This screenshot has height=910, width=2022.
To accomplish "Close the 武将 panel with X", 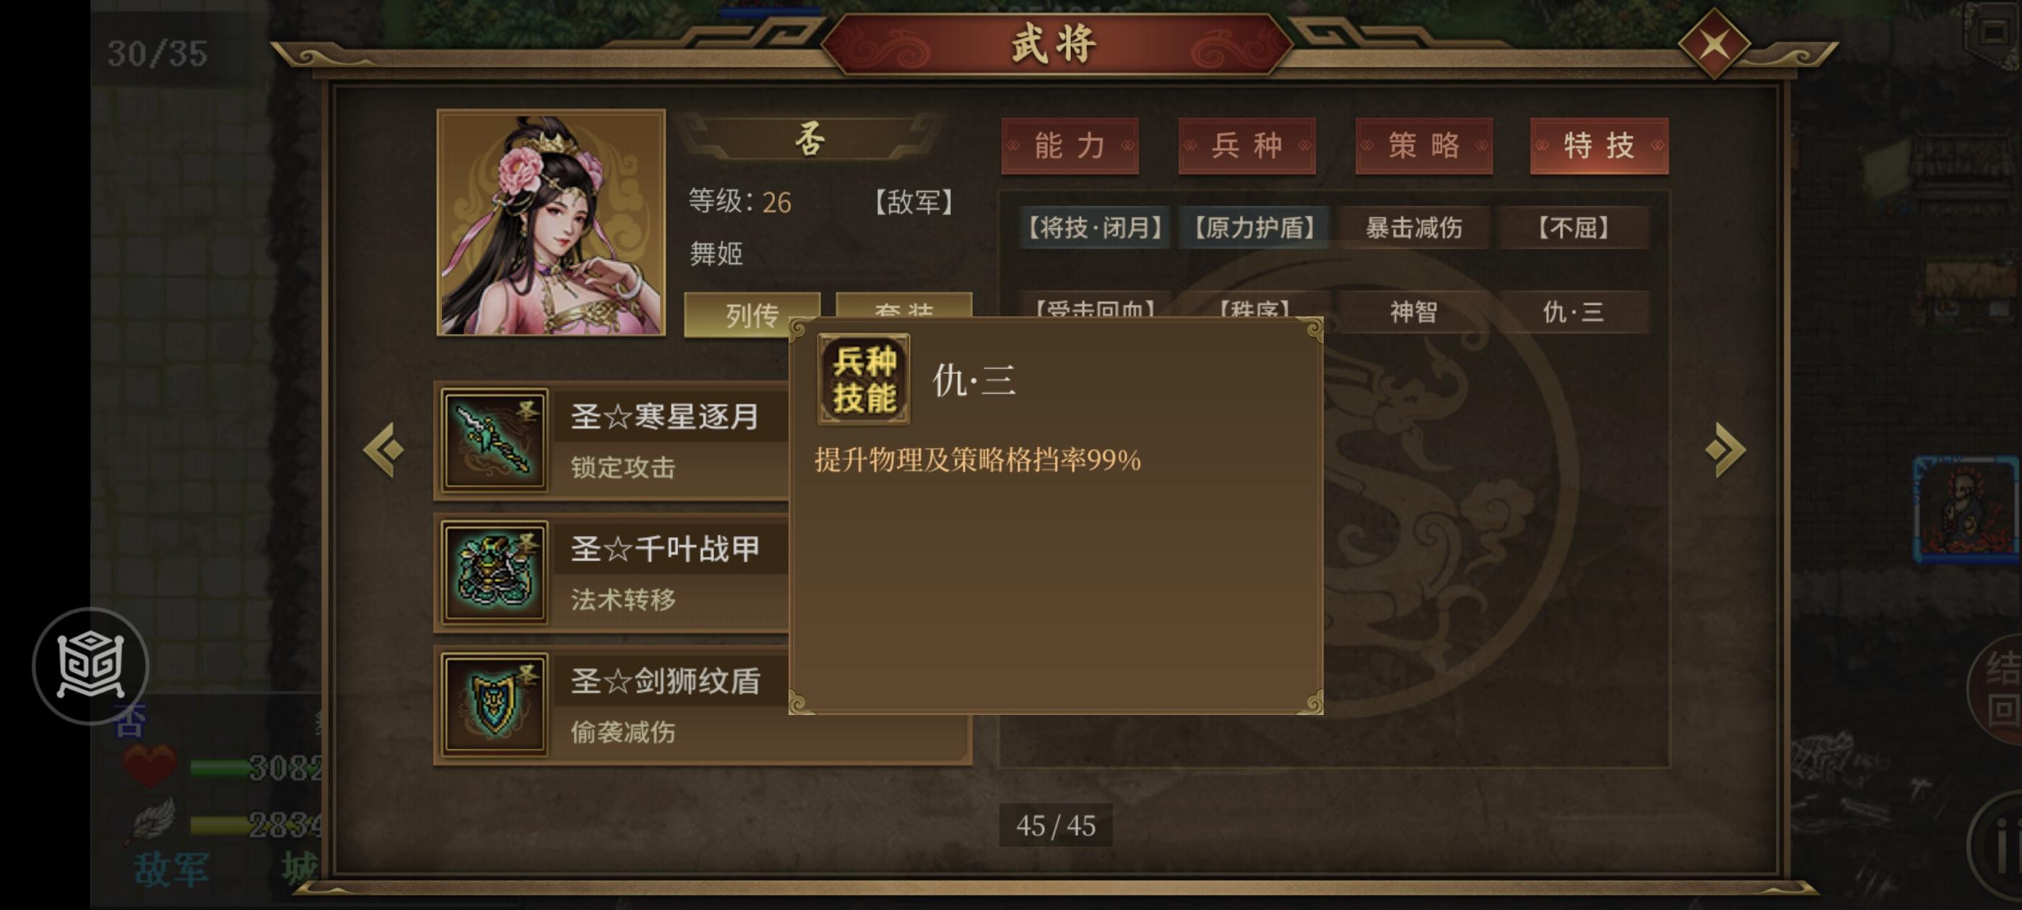I will pos(1714,44).
